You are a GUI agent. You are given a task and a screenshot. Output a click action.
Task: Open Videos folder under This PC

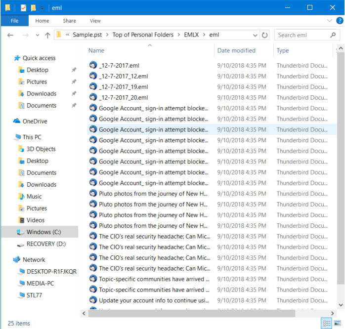tap(36, 220)
